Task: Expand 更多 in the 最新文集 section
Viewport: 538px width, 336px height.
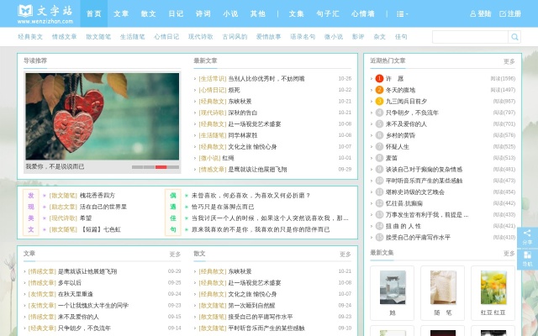Action: point(509,253)
